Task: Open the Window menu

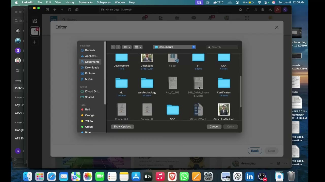Action: pyautogui.click(x=120, y=2)
